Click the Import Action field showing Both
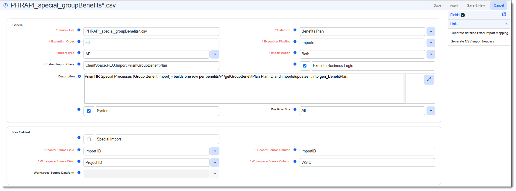 (362, 54)
